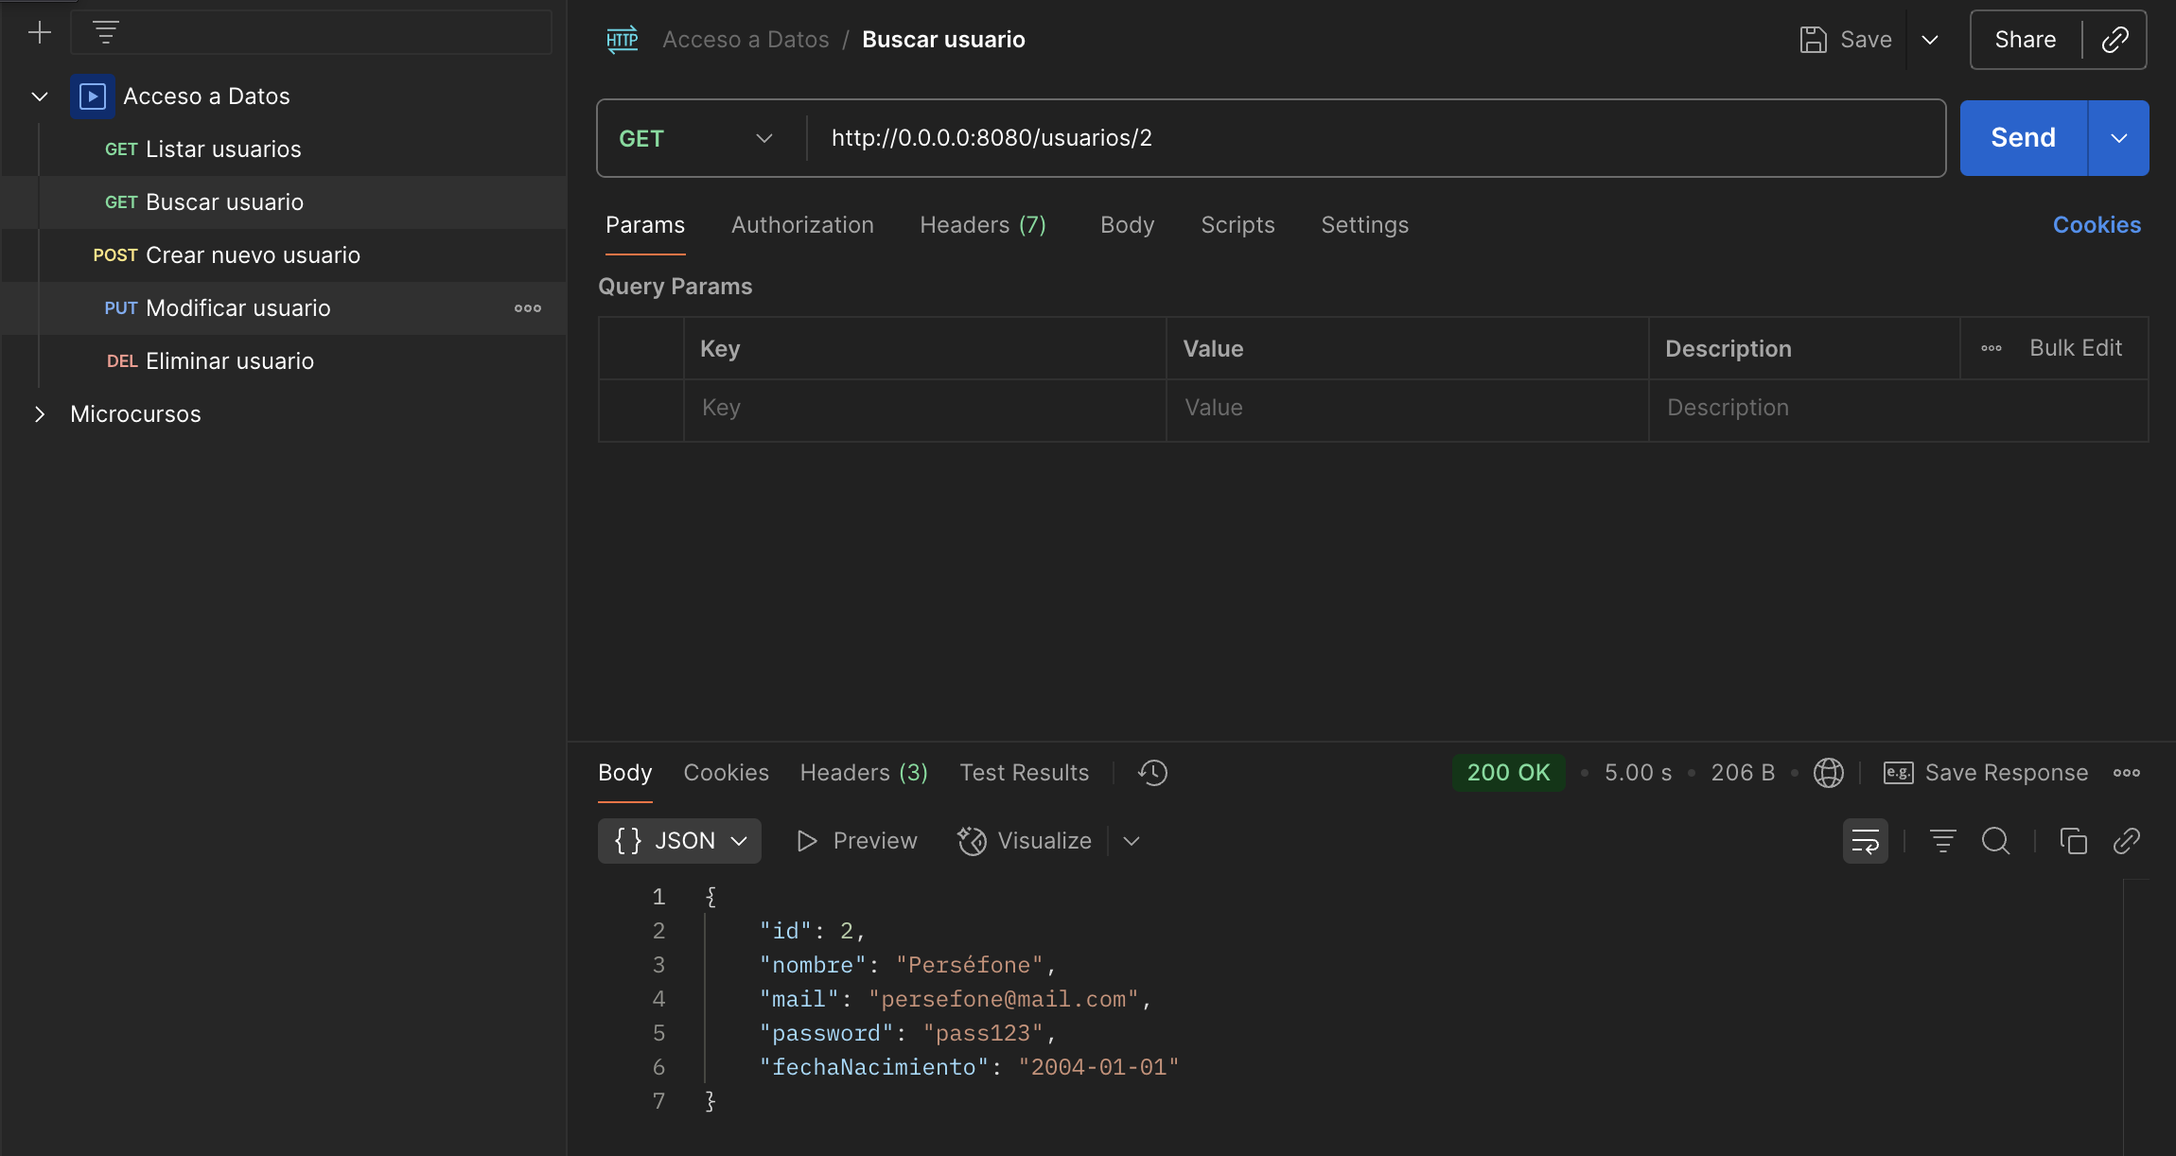The width and height of the screenshot is (2176, 1156).
Task: Open response history clock icon
Action: tap(1152, 773)
